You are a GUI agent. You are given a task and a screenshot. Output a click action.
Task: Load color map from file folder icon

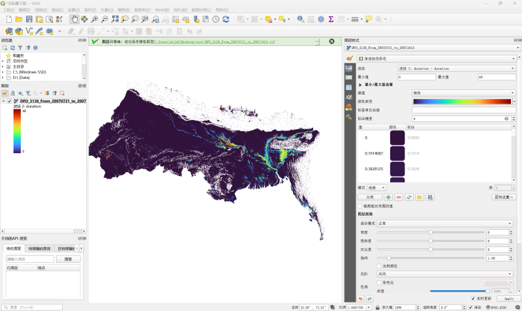[420, 198]
